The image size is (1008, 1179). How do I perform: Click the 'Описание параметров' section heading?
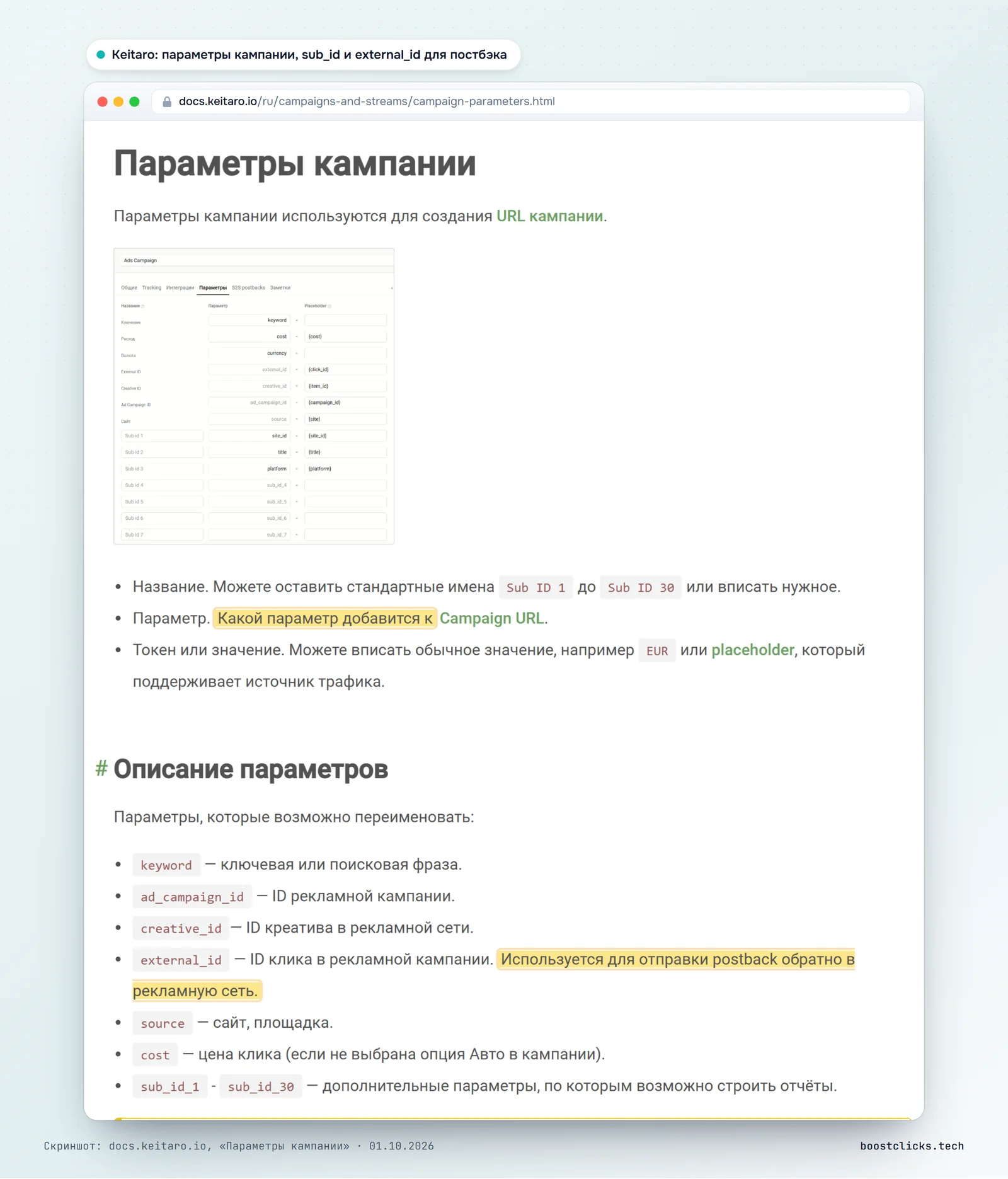(x=251, y=769)
